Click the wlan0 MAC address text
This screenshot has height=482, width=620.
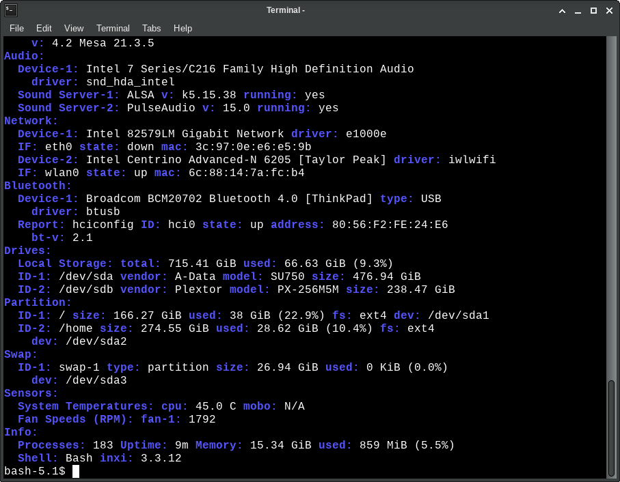[246, 173]
